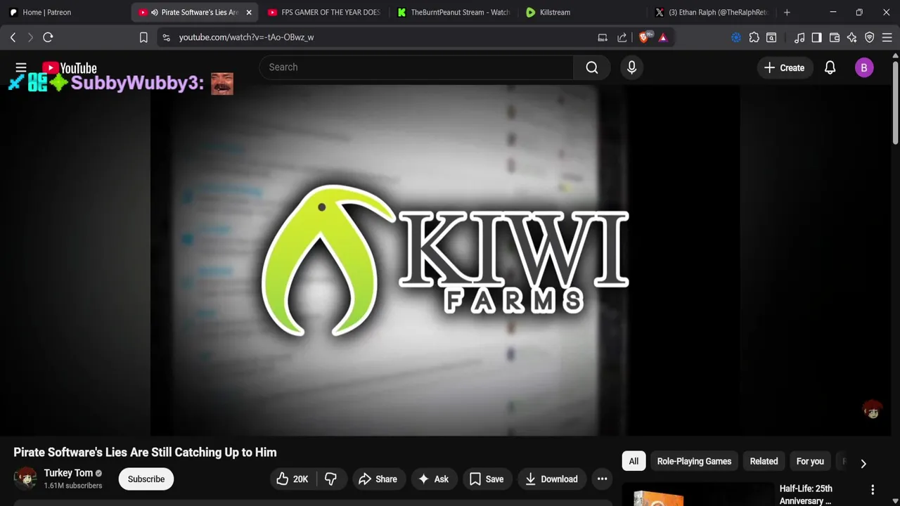
Task: Open the Extensions puzzle piece menu
Action: coord(754,37)
